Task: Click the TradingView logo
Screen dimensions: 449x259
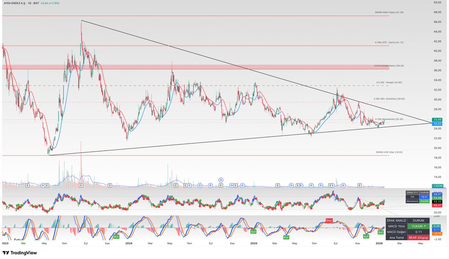Action: (x=19, y=253)
